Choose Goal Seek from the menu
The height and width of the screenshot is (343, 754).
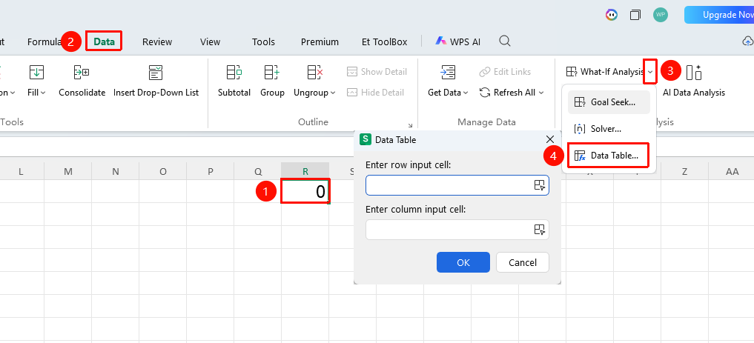click(x=609, y=101)
